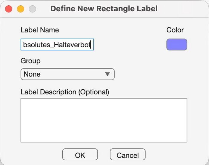Open the purple Color swatch picker
This screenshot has width=209, height=165.
[x=176, y=45]
